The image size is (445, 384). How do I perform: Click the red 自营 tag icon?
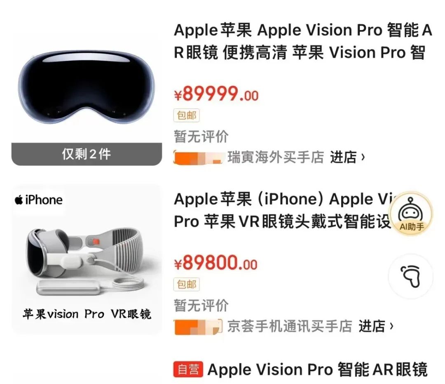(x=188, y=369)
